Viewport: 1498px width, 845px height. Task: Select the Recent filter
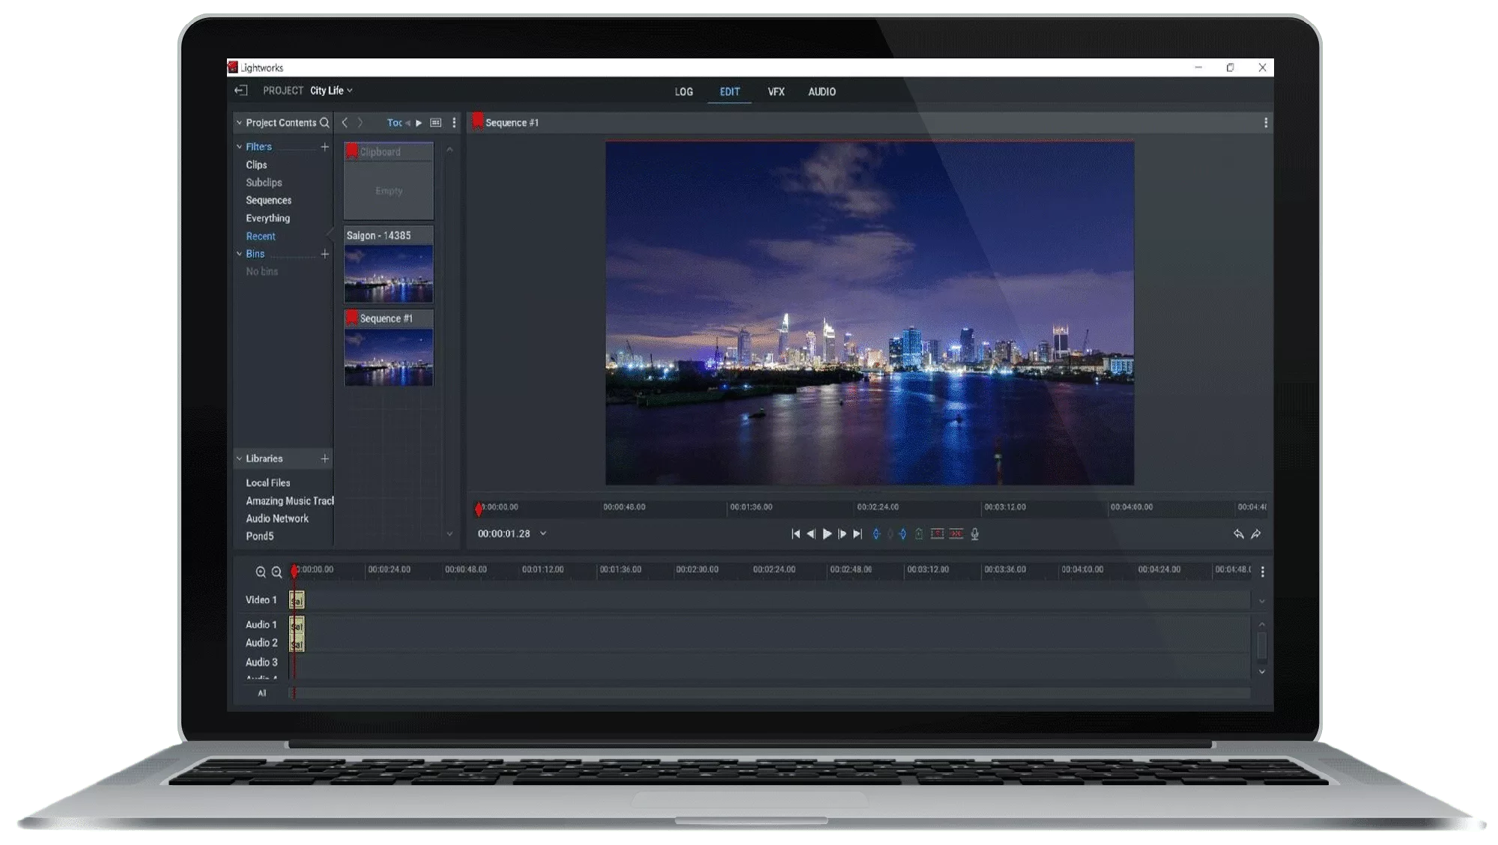coord(261,236)
